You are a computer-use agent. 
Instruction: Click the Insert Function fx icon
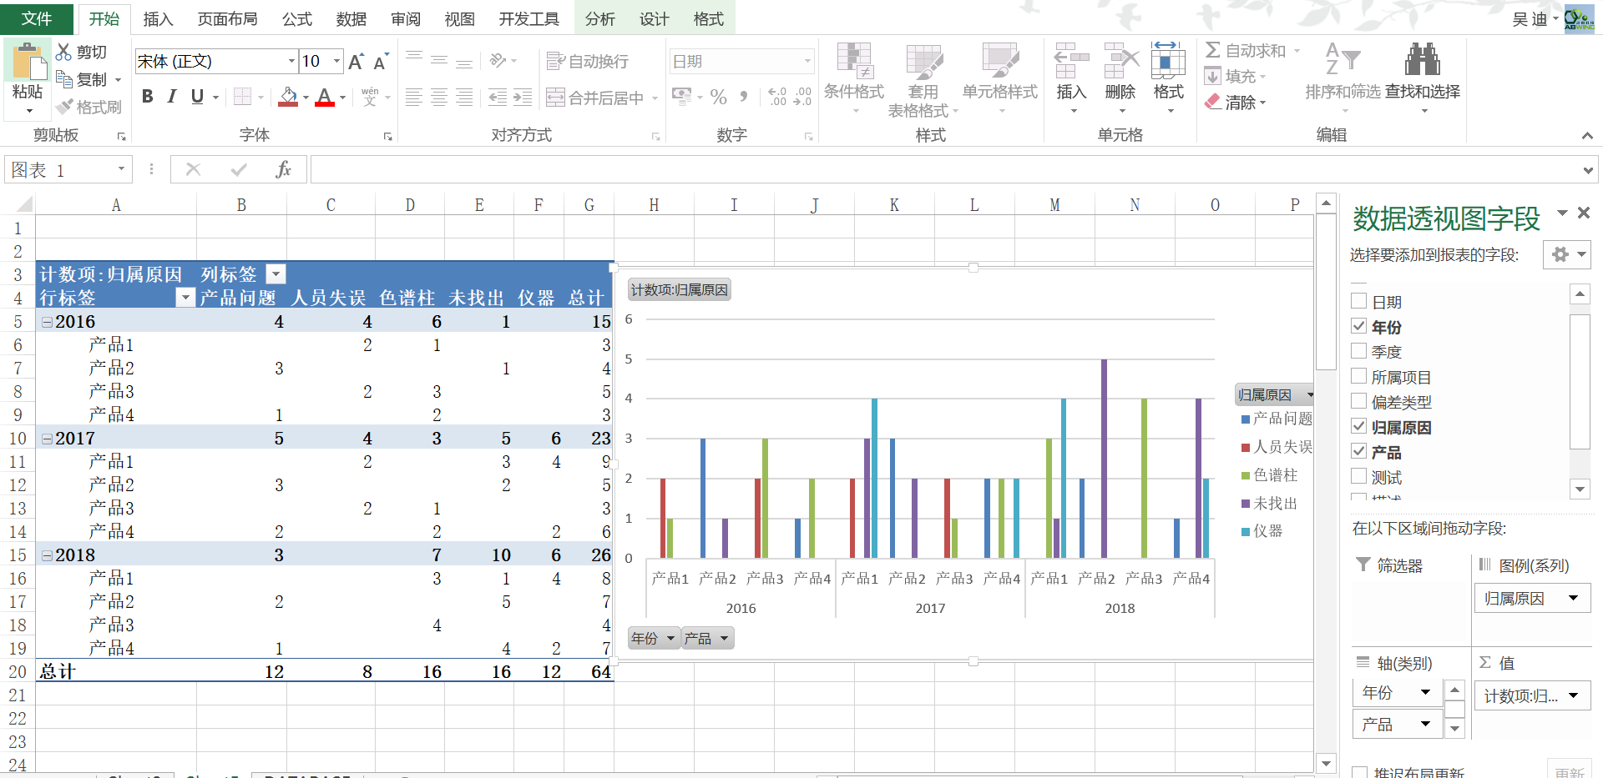[283, 170]
